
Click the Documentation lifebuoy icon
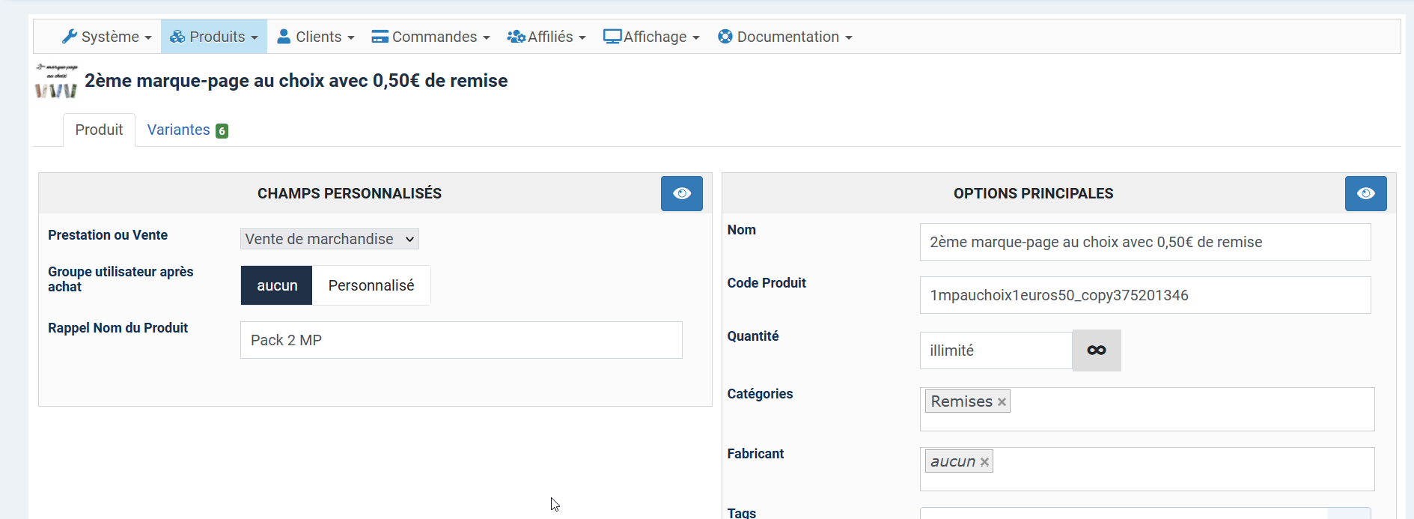point(725,37)
